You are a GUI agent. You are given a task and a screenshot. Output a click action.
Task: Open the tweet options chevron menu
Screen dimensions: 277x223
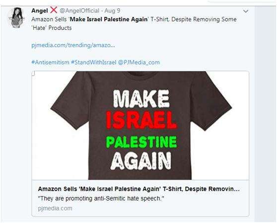click(246, 11)
